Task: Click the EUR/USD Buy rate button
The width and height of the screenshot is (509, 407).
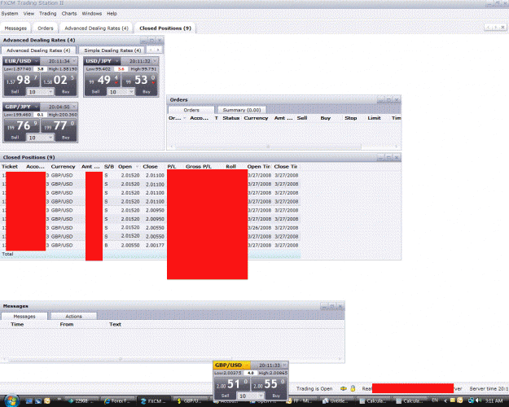Action: 59,81
